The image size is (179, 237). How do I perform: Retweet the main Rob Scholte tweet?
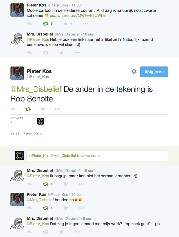click(28, 109)
